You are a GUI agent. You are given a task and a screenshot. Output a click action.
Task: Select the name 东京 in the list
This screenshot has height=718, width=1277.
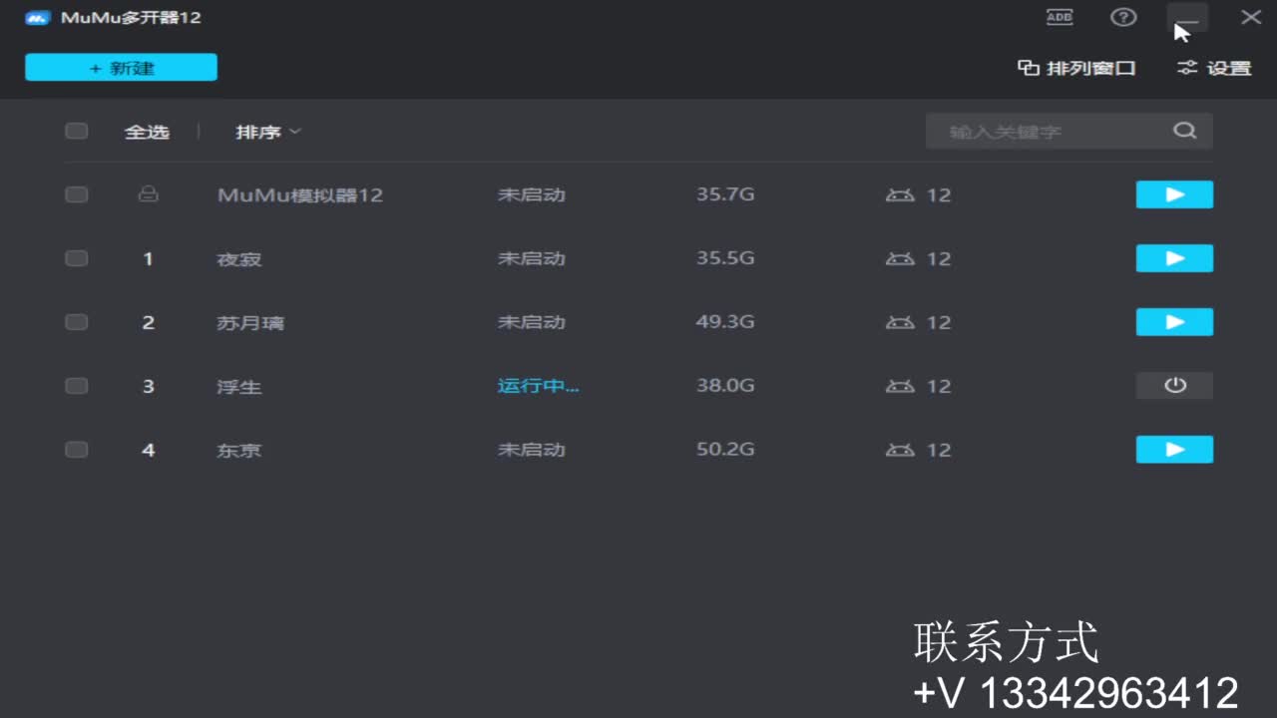tap(239, 451)
